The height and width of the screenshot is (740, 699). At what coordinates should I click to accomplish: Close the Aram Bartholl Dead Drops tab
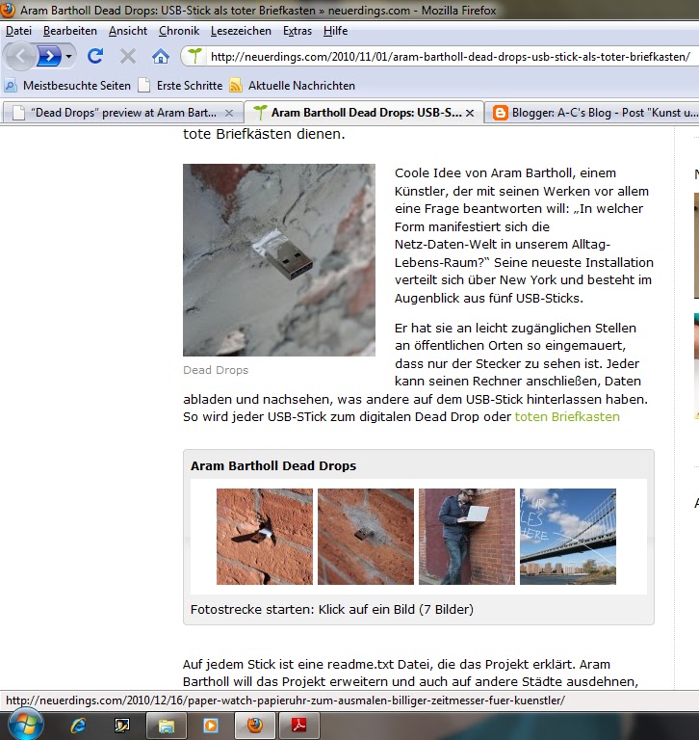click(470, 113)
